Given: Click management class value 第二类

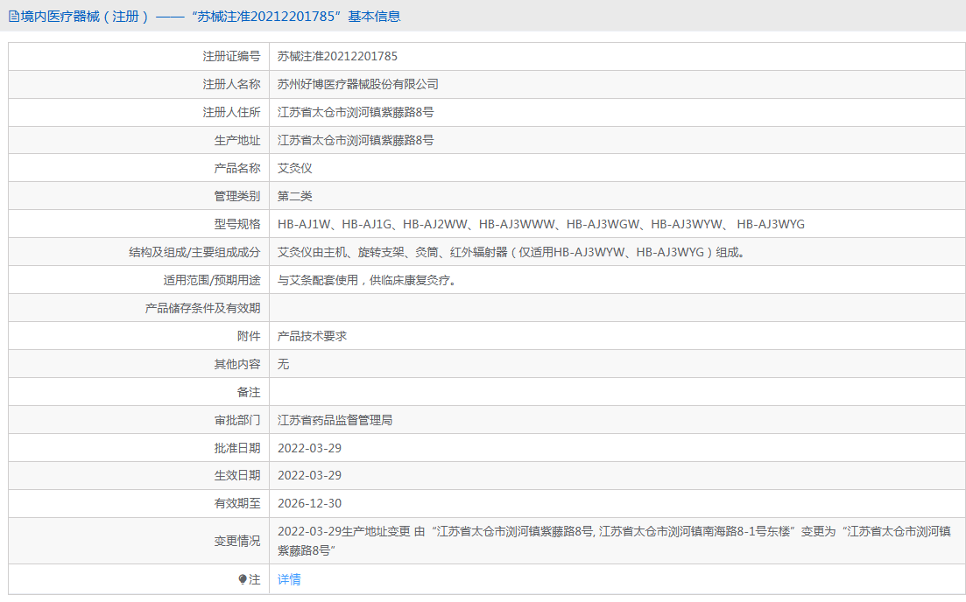Looking at the screenshot, I should coord(294,196).
